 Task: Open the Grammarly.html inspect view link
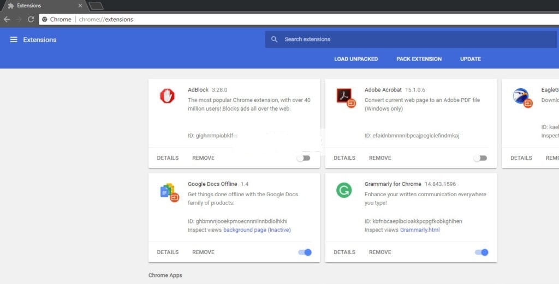[419, 230]
